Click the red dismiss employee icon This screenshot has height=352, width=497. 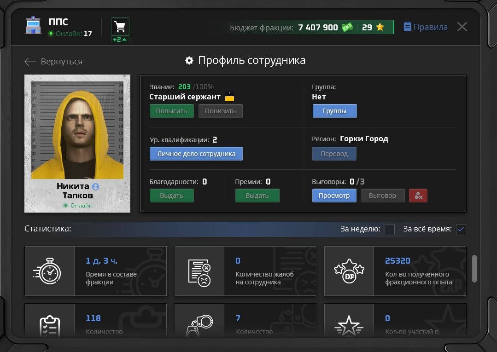(x=418, y=196)
